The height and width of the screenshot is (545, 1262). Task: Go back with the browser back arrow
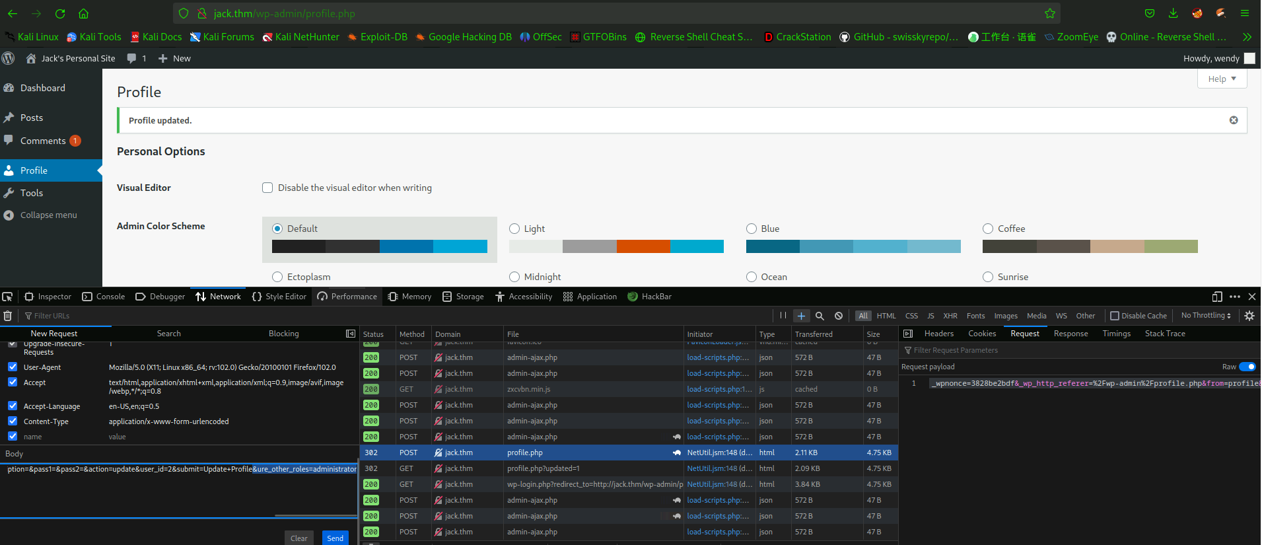click(x=13, y=13)
